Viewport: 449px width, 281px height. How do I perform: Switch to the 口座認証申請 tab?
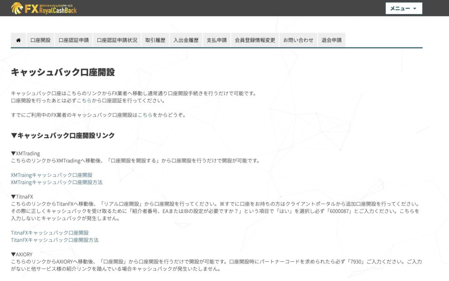74,40
